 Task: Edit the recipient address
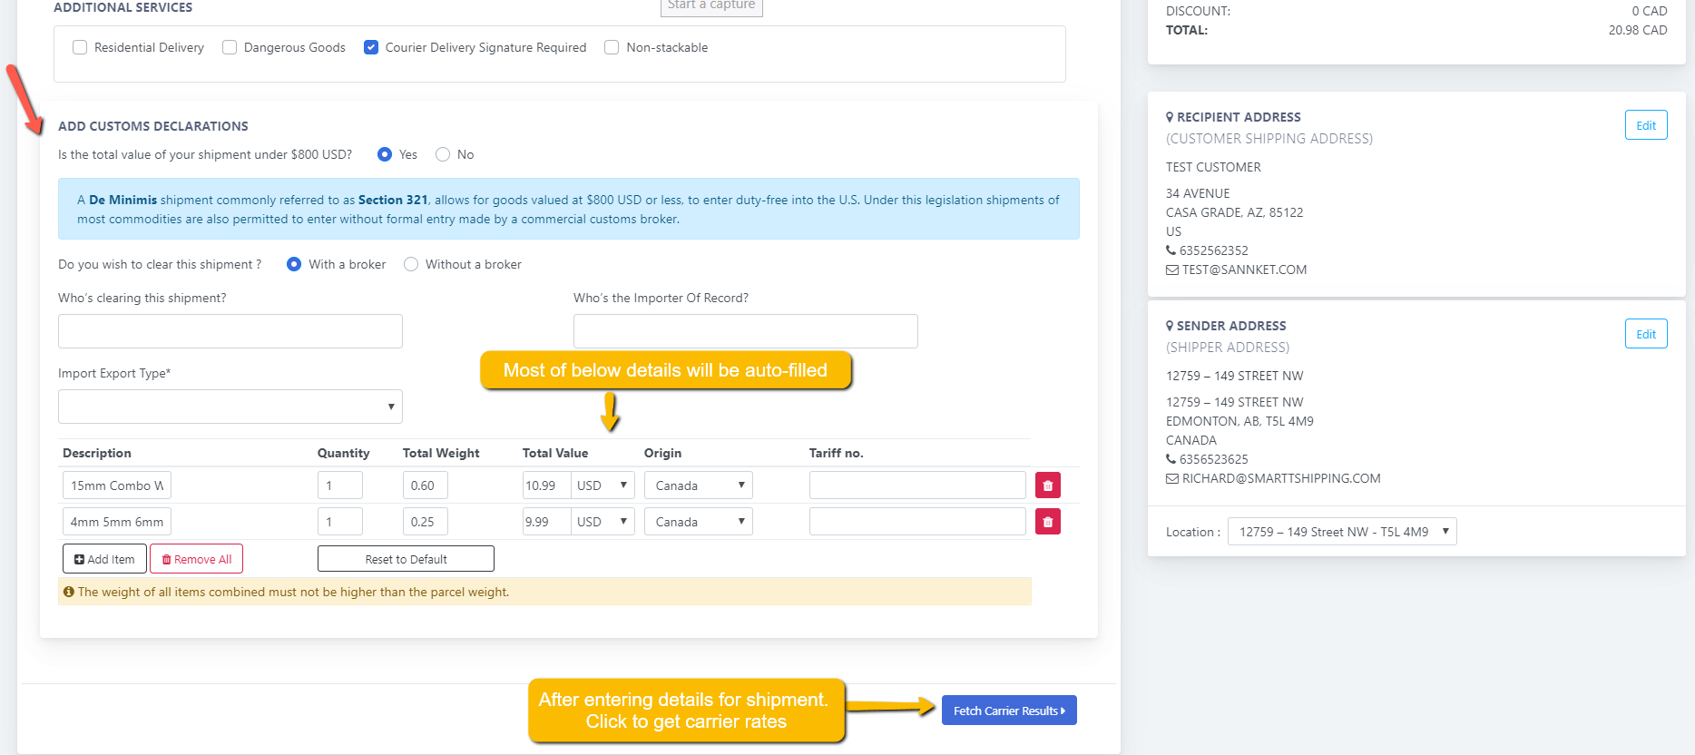tap(1645, 125)
